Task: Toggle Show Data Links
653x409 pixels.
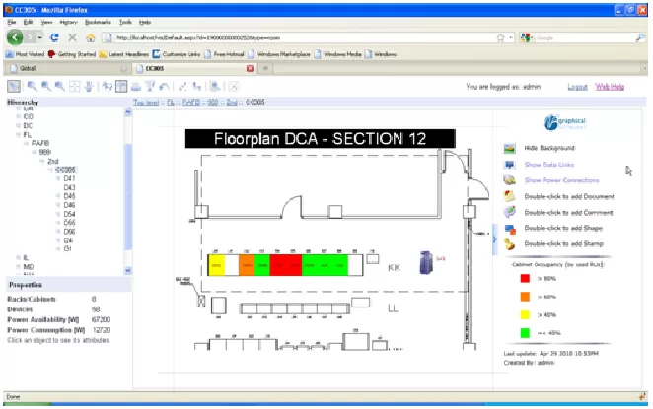Action: 549,165
